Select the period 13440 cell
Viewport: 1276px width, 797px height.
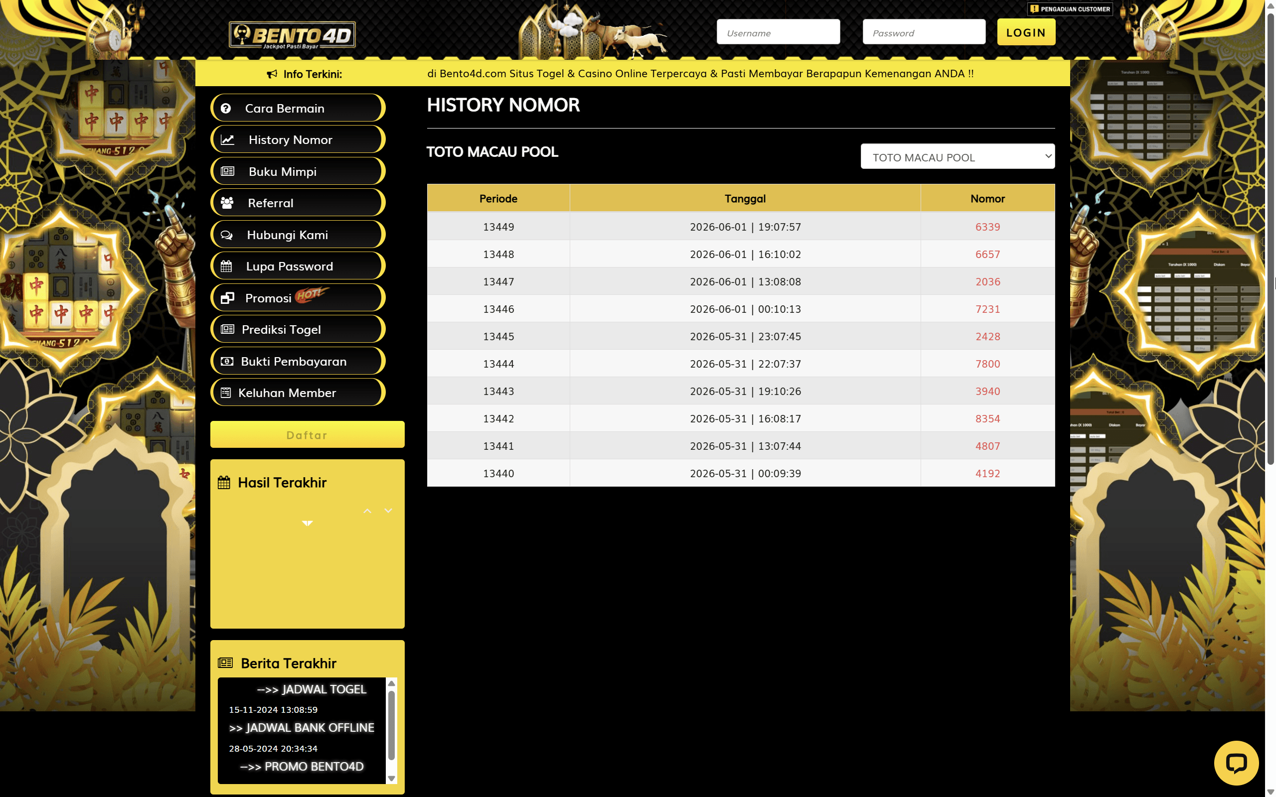click(x=498, y=473)
